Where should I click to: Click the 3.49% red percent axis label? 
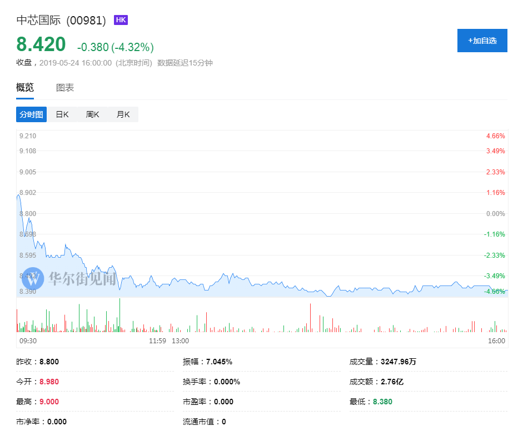(x=495, y=151)
